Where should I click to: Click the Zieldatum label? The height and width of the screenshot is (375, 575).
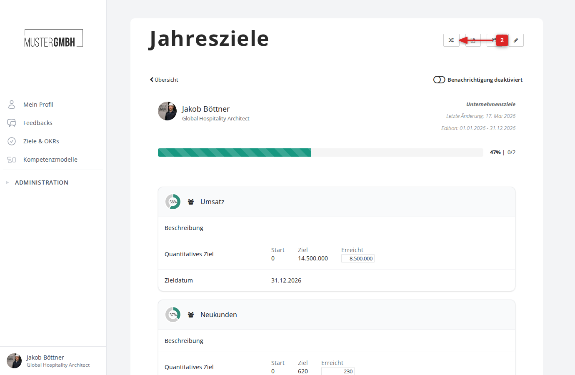coord(179,280)
